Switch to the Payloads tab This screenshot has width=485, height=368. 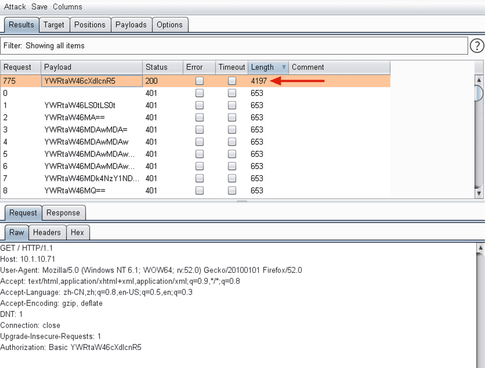point(131,25)
